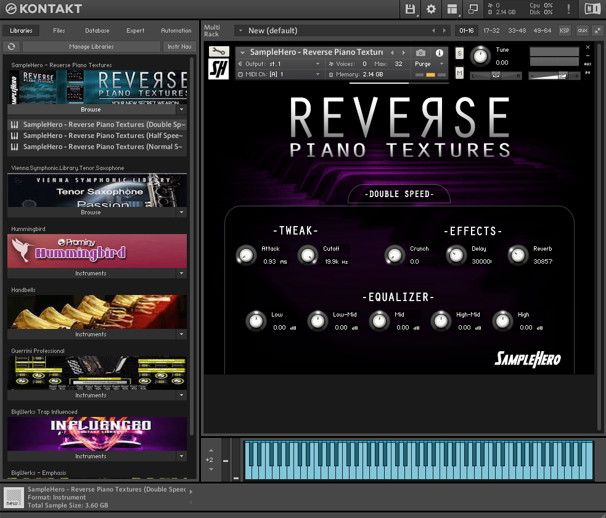Toggle the KSP script editor button
Screen dimensions: 606x518
click(565, 31)
